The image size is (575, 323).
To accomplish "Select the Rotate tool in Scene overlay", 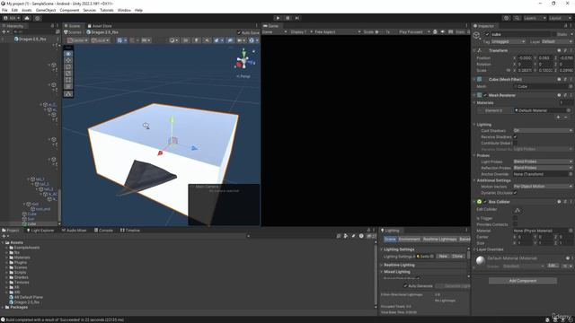I will click(68, 67).
